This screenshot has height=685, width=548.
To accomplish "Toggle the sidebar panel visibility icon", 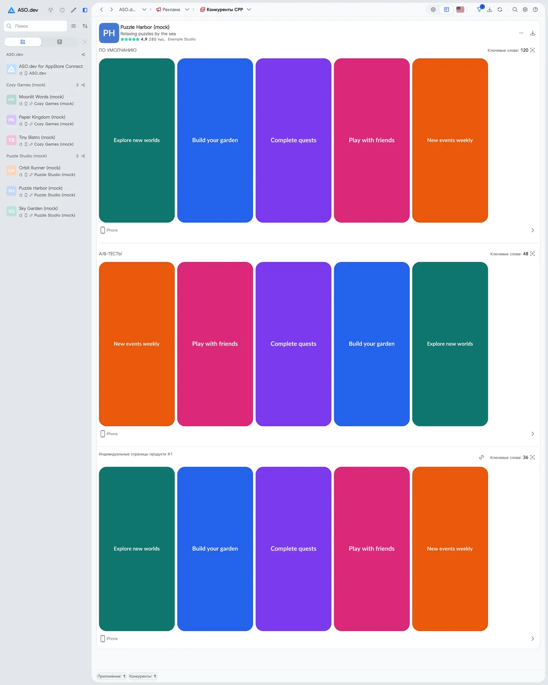I will tap(85, 10).
